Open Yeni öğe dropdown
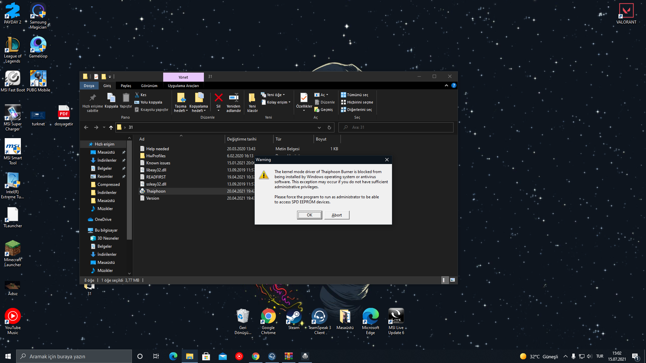Screen dimensions: 646x363 (x=273, y=95)
